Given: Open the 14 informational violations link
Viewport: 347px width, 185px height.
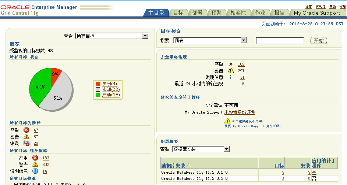Looking at the screenshot, I should [x=45, y=171].
